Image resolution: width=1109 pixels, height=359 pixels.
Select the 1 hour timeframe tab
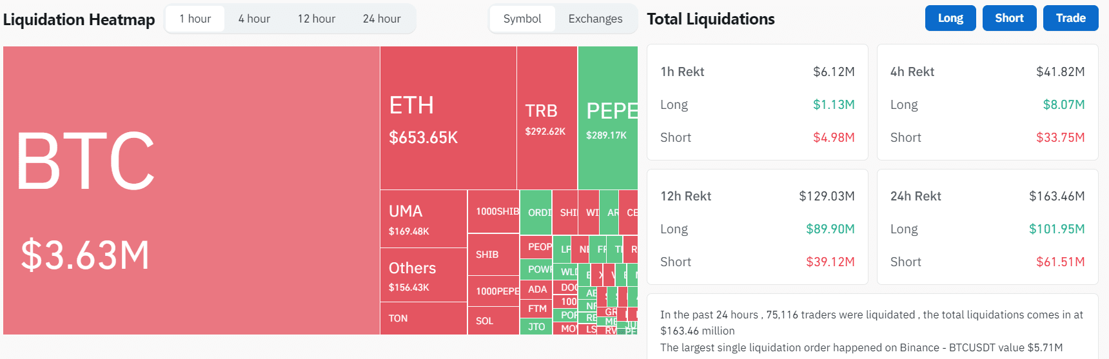(195, 19)
